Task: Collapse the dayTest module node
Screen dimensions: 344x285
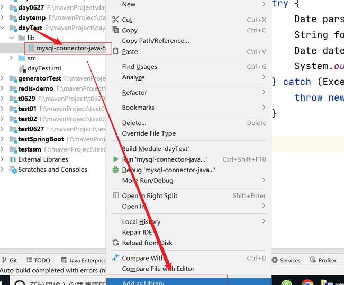Action: [x=3, y=28]
